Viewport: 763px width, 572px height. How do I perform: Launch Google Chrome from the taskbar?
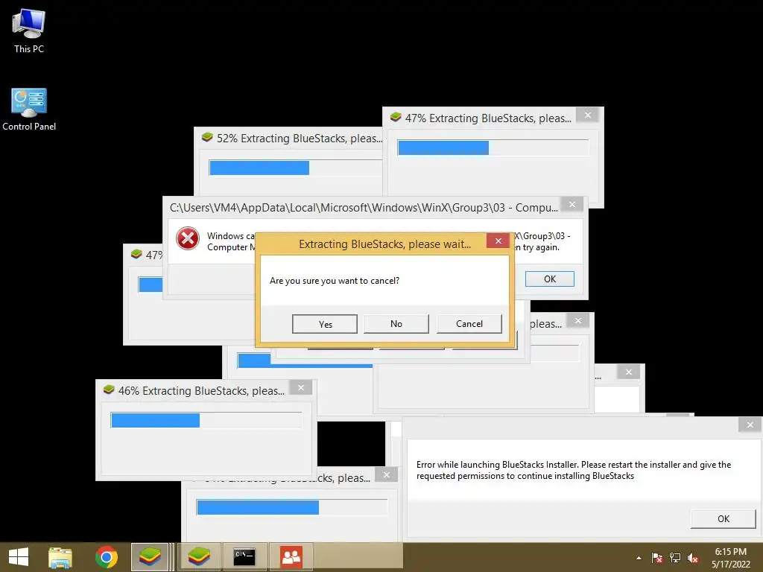point(107,557)
